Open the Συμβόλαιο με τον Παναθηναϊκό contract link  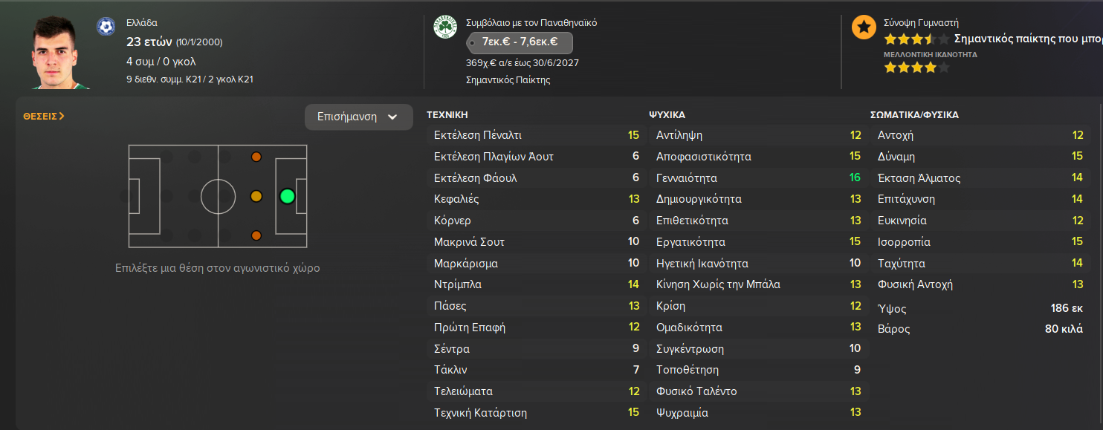pyautogui.click(x=531, y=23)
